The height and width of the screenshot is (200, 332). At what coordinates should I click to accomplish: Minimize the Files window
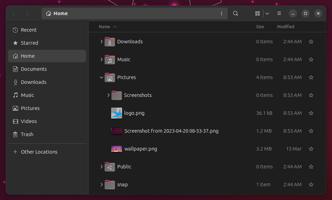click(293, 13)
